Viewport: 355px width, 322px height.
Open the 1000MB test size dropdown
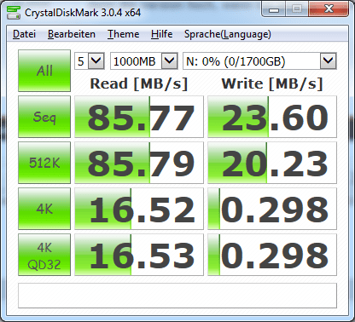coord(144,60)
